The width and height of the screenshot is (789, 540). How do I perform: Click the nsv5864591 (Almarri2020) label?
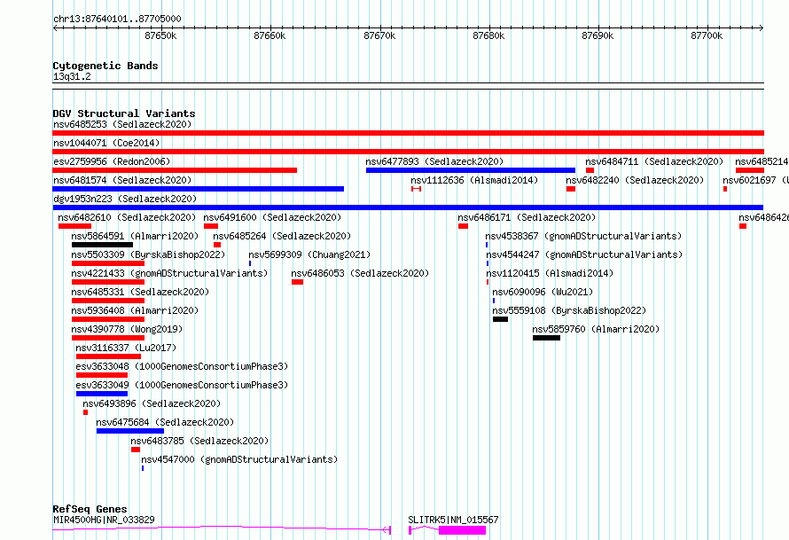(135, 236)
